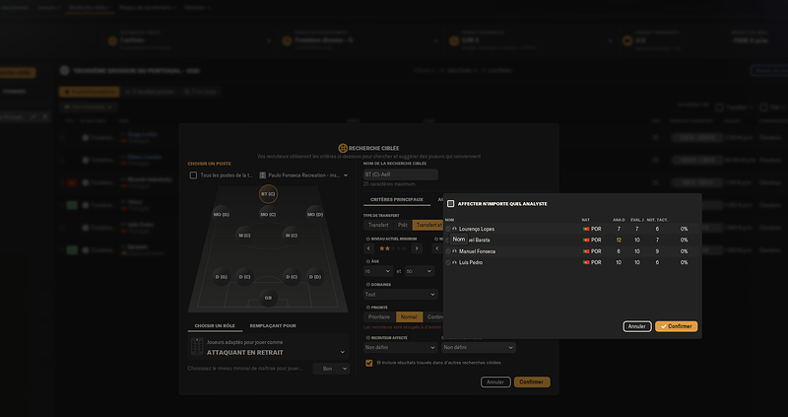Increase Niveau actuel minimum with right arrow
The height and width of the screenshot is (417, 788).
click(x=417, y=248)
